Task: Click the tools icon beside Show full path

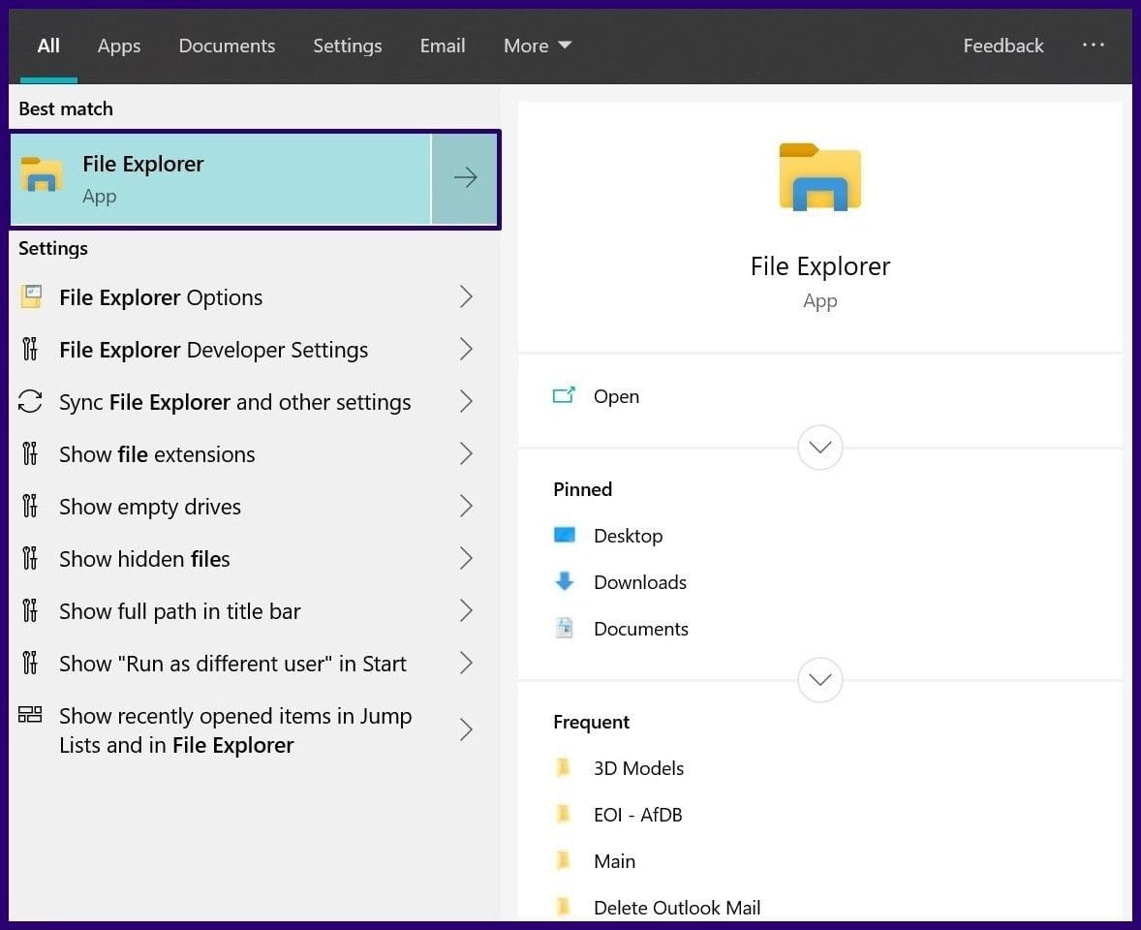Action: tap(30, 610)
